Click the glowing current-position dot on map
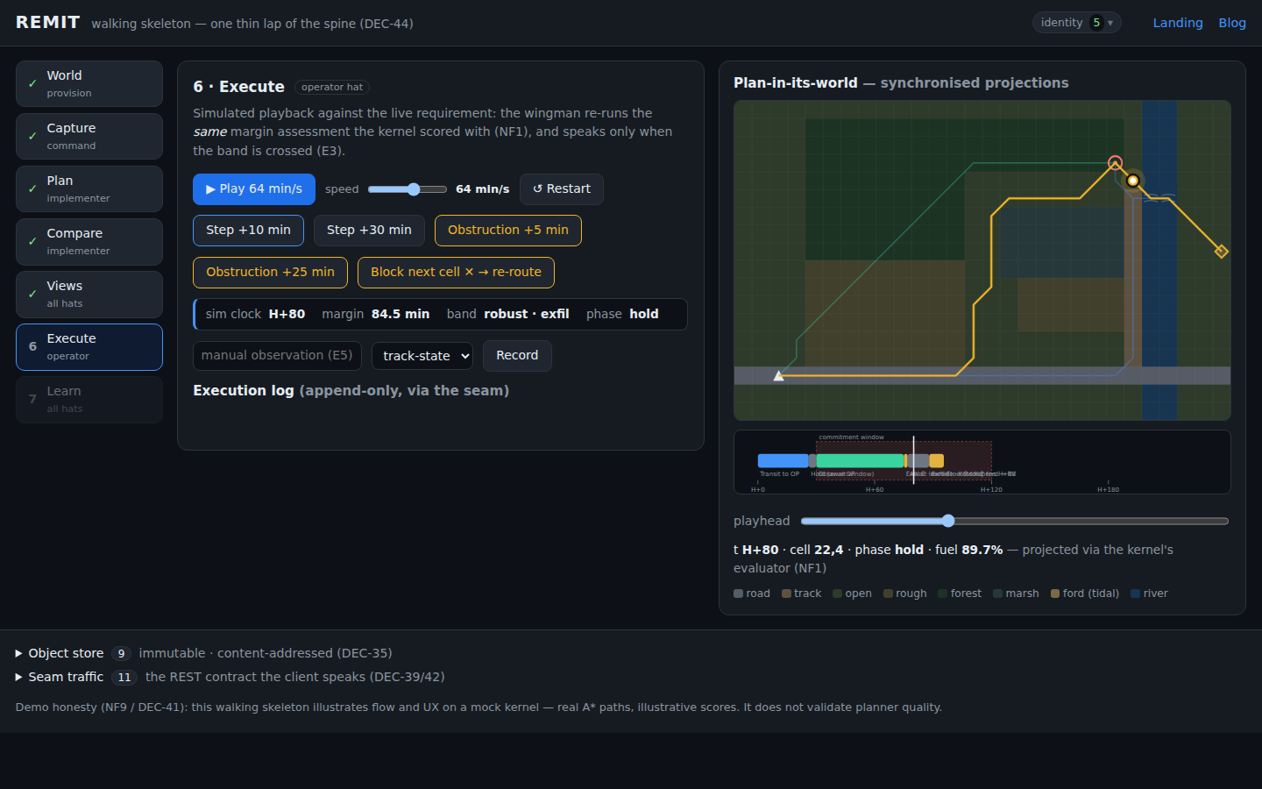This screenshot has width=1262, height=789. pos(1133,181)
